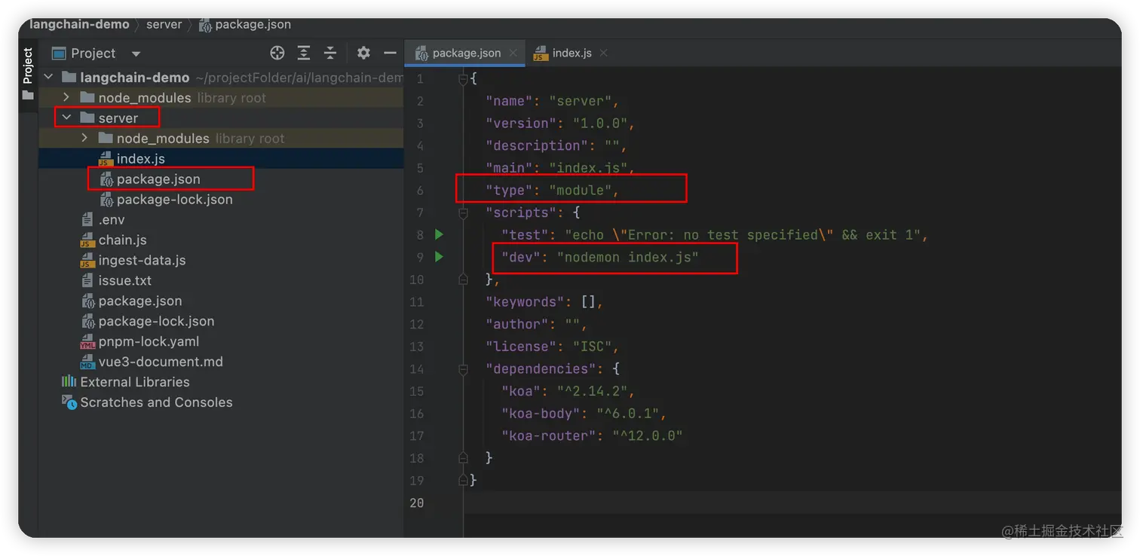Viewport: 1140px width, 556px height.
Task: Select package.json under server folder
Action: click(x=158, y=179)
